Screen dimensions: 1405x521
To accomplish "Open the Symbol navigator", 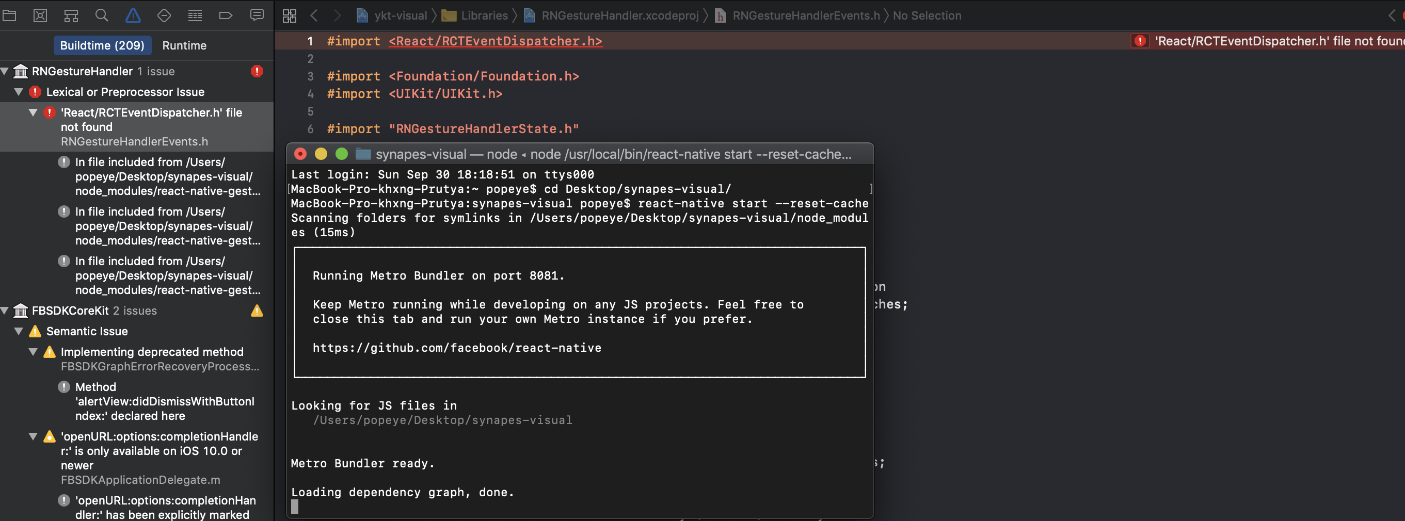I will pos(70,15).
